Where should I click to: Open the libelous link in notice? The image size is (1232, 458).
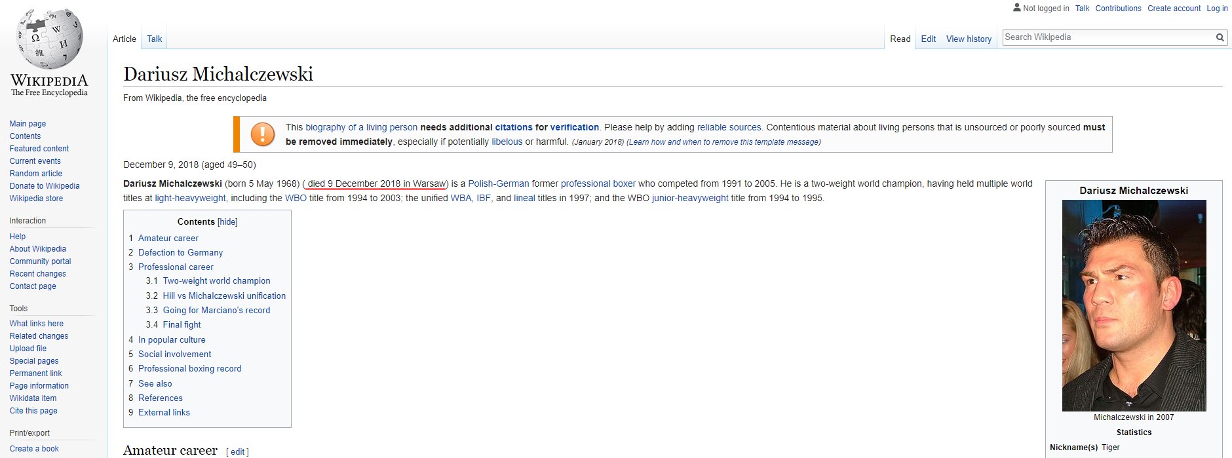tap(507, 142)
